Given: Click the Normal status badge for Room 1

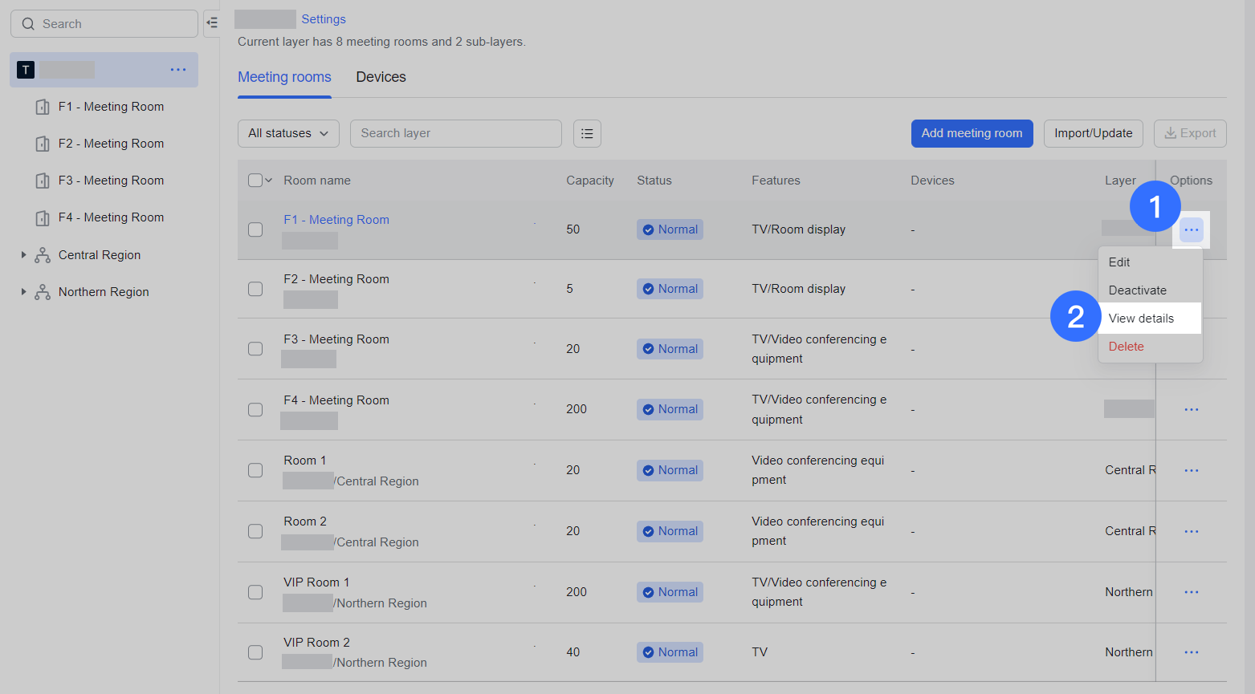Looking at the screenshot, I should (x=670, y=470).
